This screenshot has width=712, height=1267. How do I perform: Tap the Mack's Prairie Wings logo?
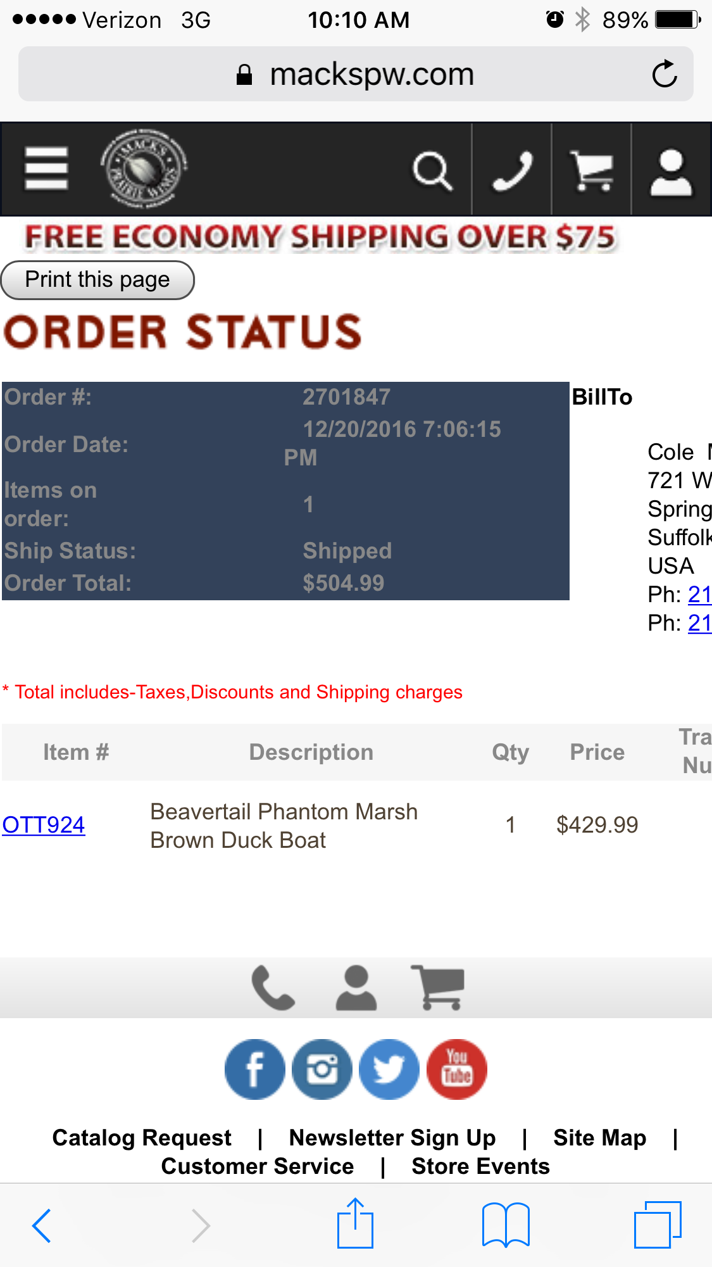pos(144,168)
